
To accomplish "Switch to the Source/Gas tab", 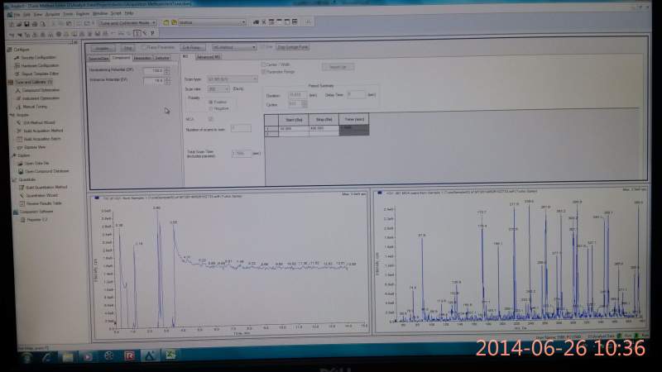I will [x=98, y=59].
